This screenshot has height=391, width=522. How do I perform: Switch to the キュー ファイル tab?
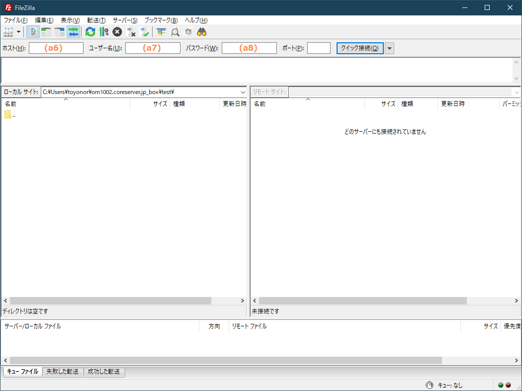pyautogui.click(x=23, y=372)
